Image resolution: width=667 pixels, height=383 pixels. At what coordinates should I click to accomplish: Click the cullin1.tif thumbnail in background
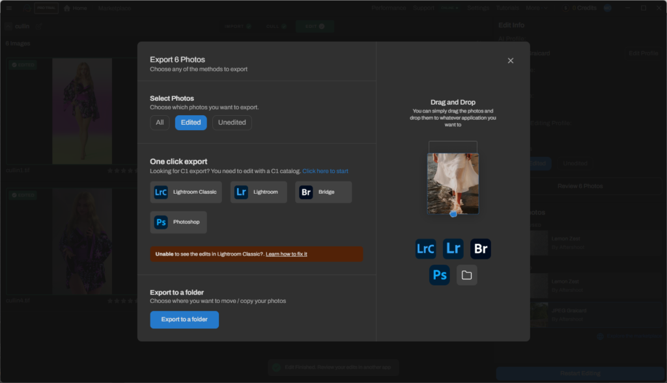click(x=82, y=111)
